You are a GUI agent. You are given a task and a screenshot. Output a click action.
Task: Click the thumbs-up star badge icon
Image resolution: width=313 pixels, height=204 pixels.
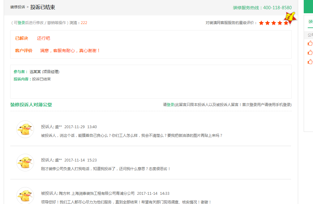[290, 17]
